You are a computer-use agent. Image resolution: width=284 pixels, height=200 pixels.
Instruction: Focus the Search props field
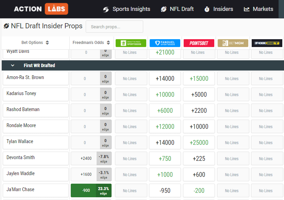coord(114,27)
